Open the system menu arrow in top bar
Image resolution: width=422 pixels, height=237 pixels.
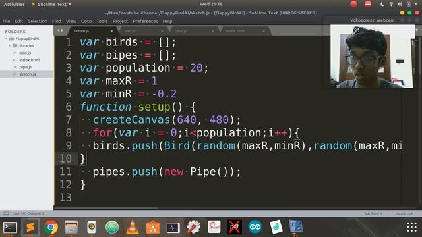416,4
